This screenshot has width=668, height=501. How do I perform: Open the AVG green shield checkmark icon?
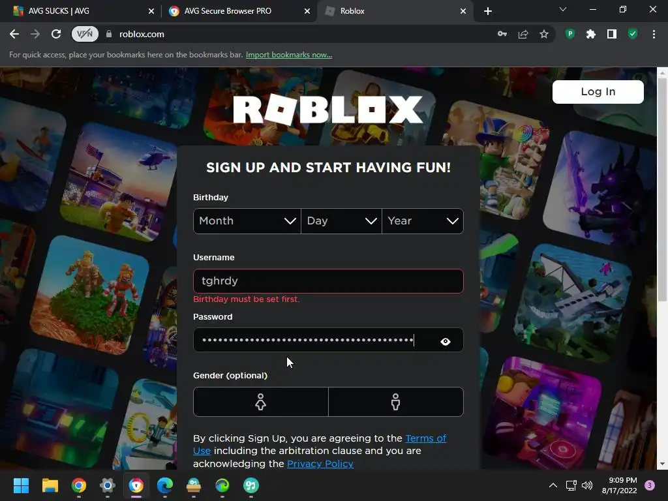pos(633,34)
